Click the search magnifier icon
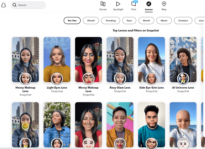The image size is (205, 149). pyautogui.click(x=14, y=5)
